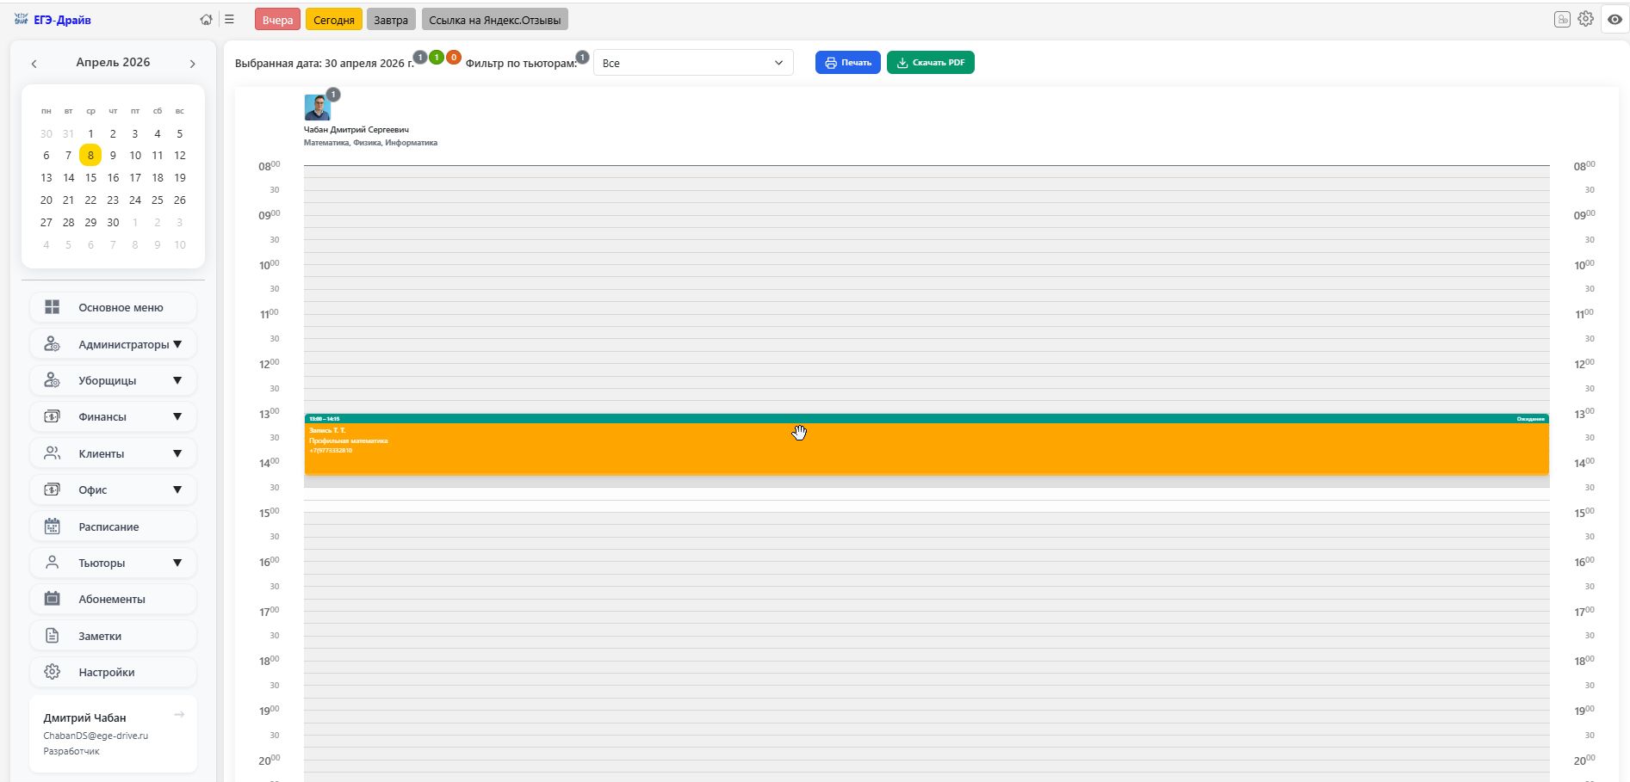This screenshot has height=782, width=1630.
Task: Open the Фильтр по тьюторам dropdown
Action: tap(693, 62)
